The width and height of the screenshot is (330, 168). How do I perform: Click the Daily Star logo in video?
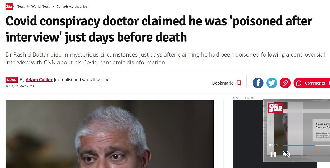275,108
